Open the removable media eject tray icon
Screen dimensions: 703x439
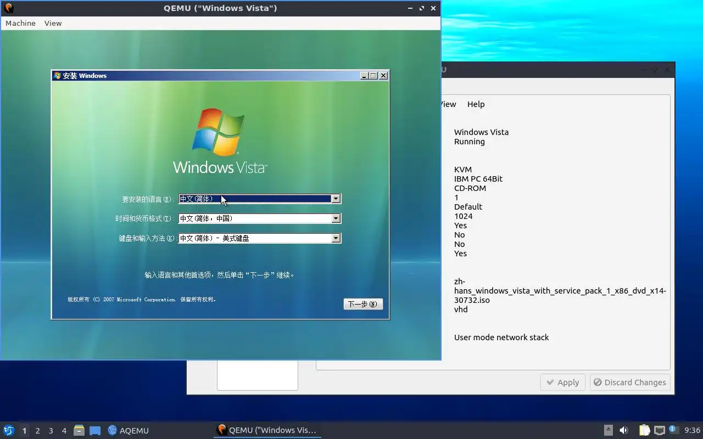click(608, 430)
